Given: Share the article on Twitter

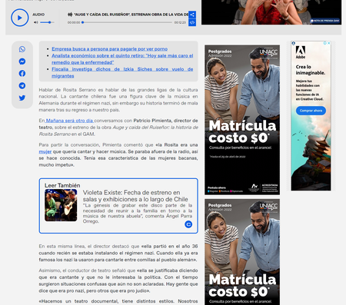Looking at the screenshot, I should [22, 98].
